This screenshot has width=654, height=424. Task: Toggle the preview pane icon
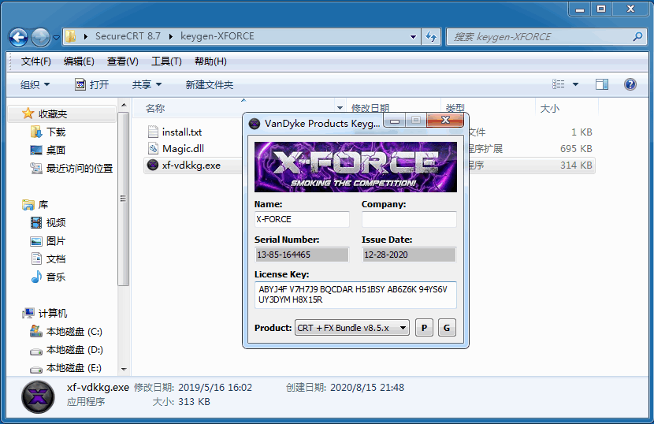(x=602, y=84)
